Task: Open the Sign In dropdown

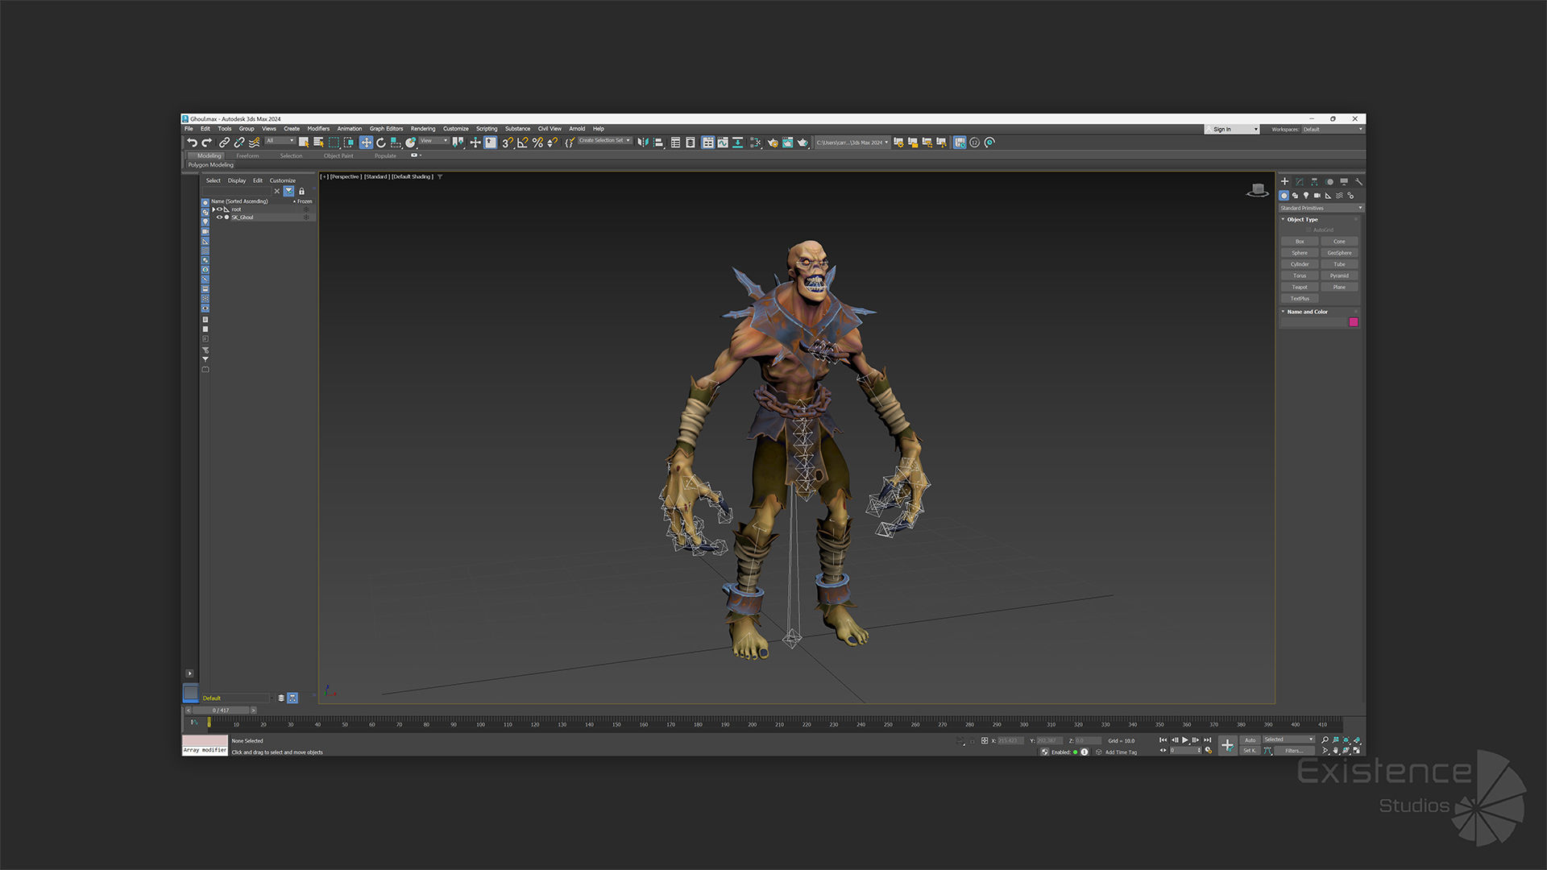Action: pyautogui.click(x=1231, y=129)
